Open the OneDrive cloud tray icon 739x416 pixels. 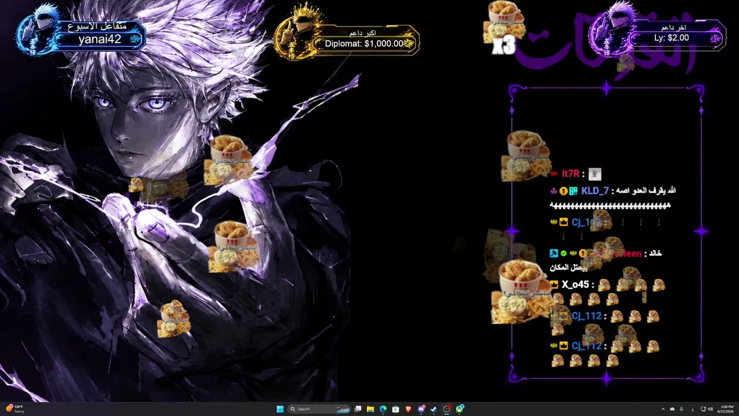point(672,409)
